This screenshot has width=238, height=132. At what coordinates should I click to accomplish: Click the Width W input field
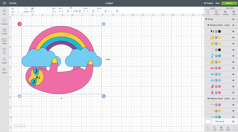[x=64, y=11]
